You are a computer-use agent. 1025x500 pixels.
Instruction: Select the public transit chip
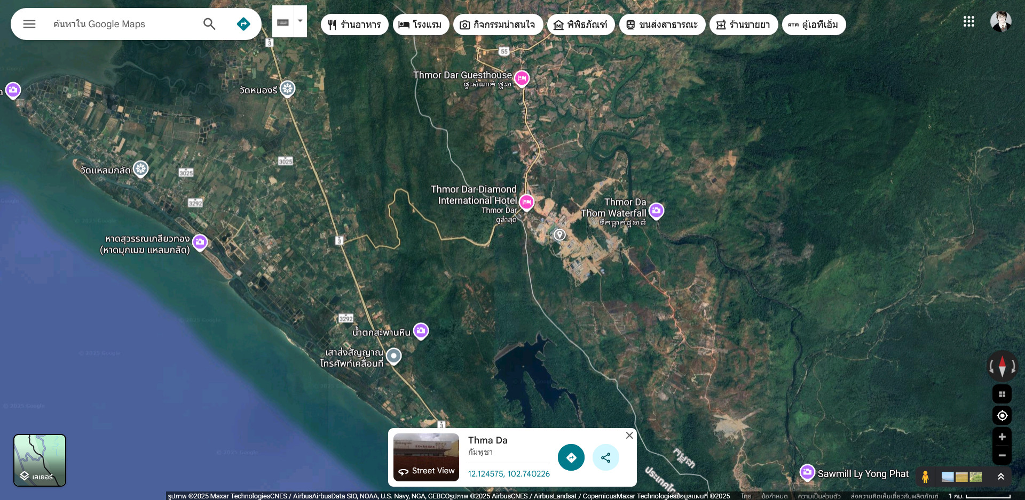(x=662, y=25)
